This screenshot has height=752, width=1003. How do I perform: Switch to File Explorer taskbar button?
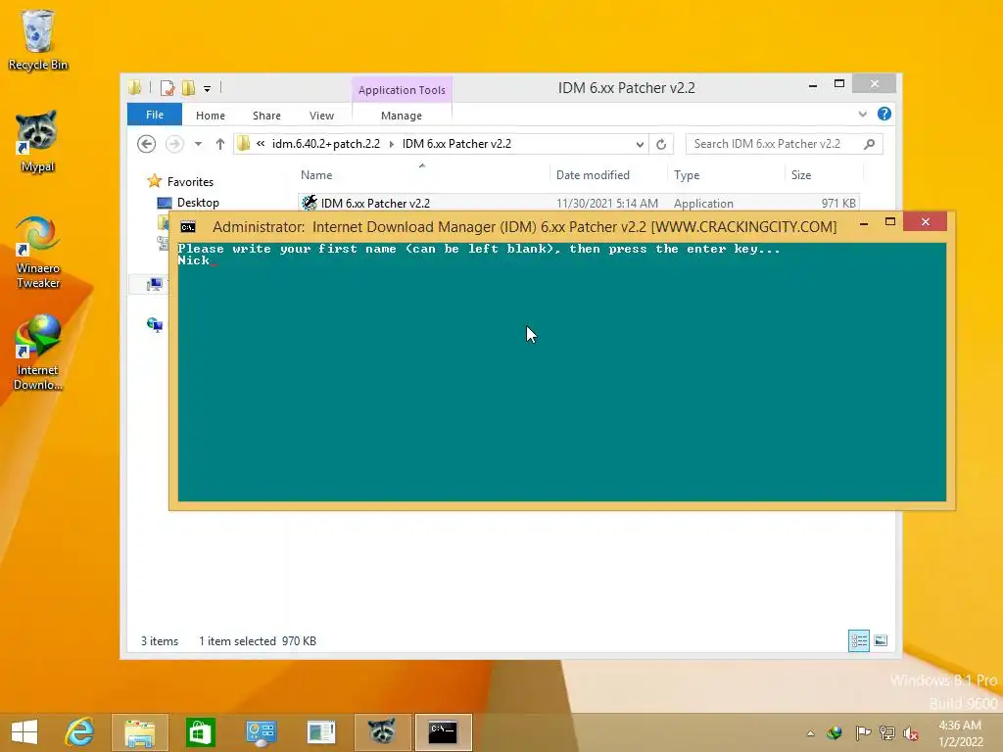click(x=140, y=732)
